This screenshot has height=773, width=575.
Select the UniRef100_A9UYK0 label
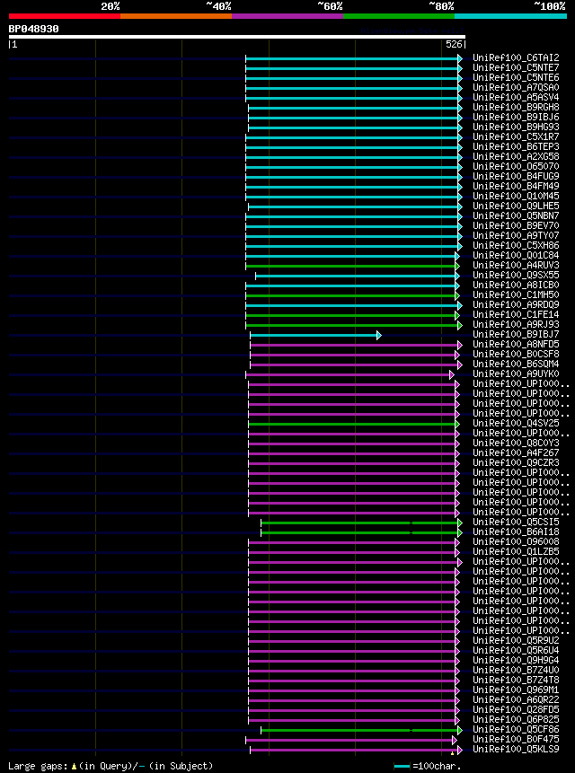pos(516,373)
